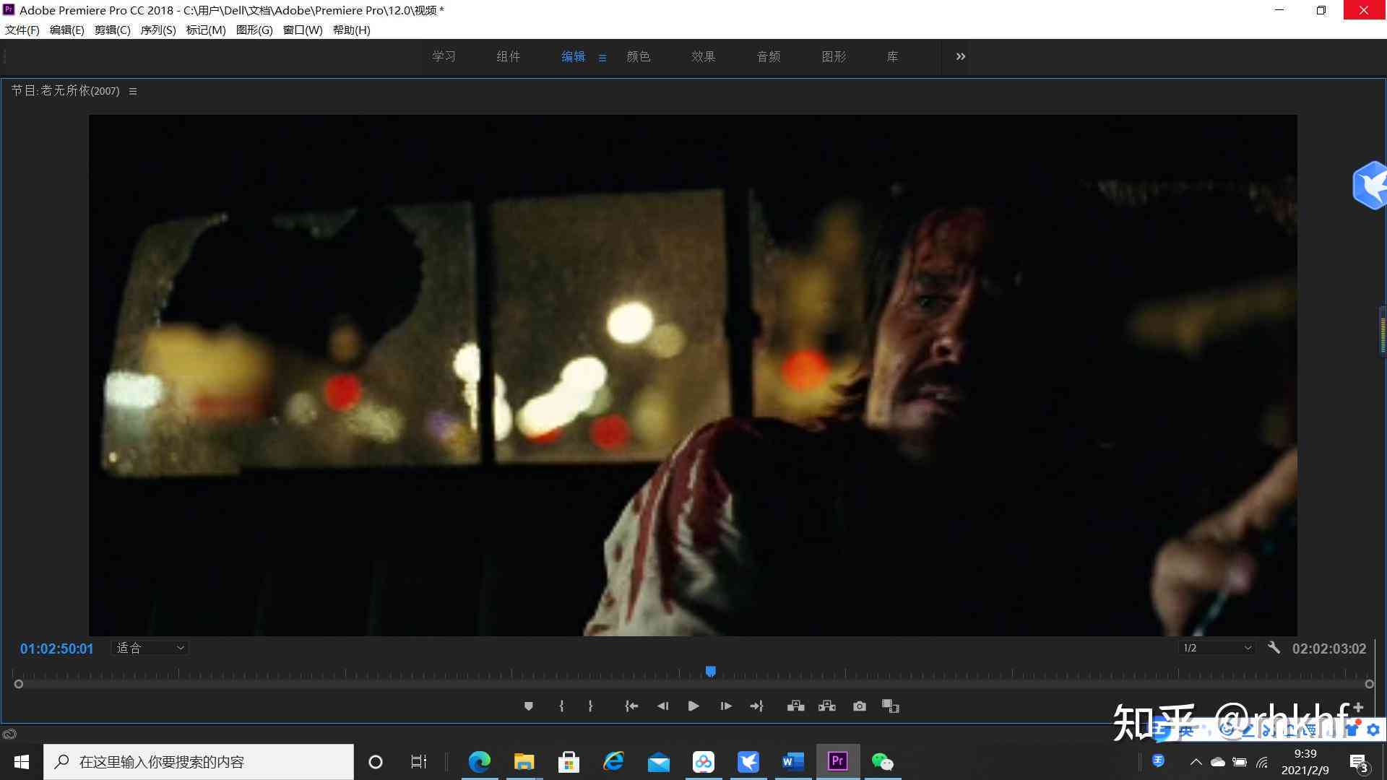
Task: Open input method toolbar settings gear
Action: (x=1373, y=730)
